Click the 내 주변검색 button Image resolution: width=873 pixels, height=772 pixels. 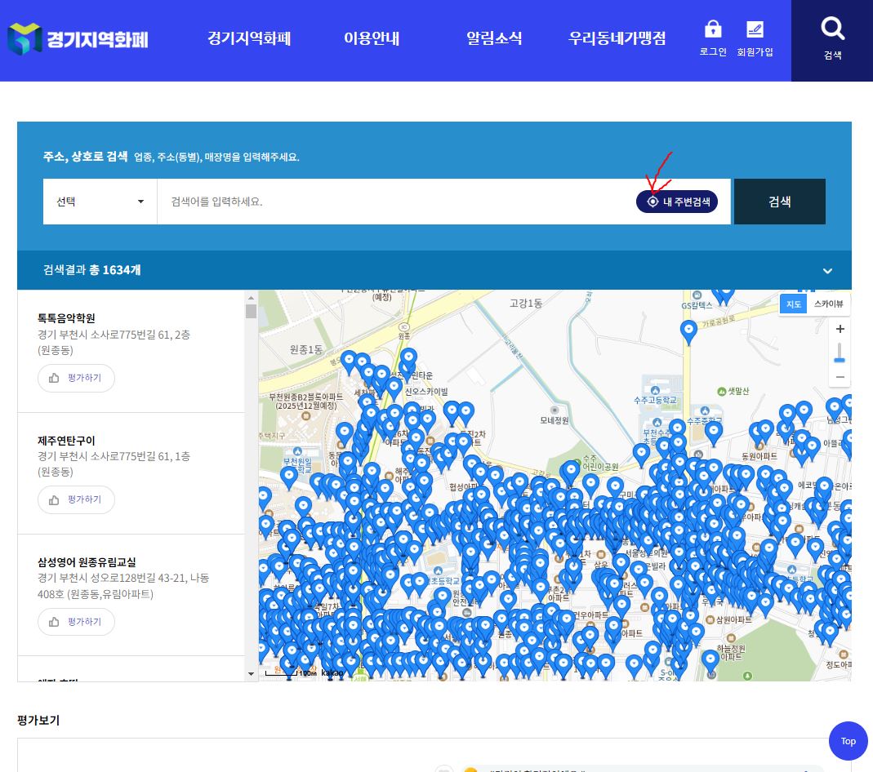pos(676,202)
